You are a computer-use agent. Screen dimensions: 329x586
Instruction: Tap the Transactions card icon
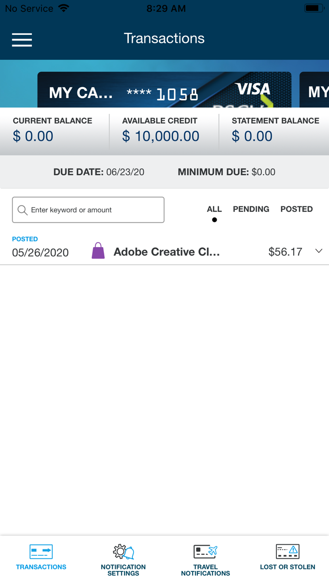tap(41, 551)
